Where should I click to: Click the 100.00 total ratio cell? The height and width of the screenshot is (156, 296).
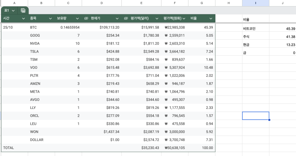coord(202,148)
